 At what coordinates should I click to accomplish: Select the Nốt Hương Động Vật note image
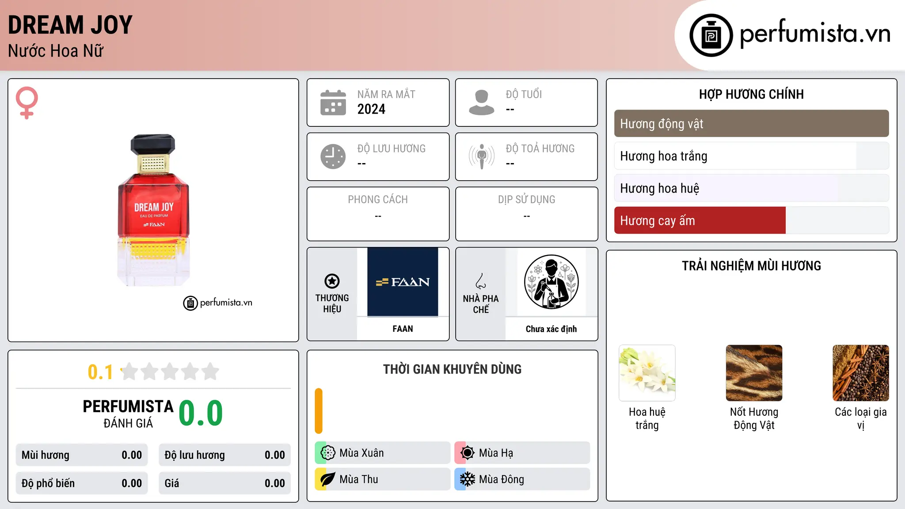point(754,373)
